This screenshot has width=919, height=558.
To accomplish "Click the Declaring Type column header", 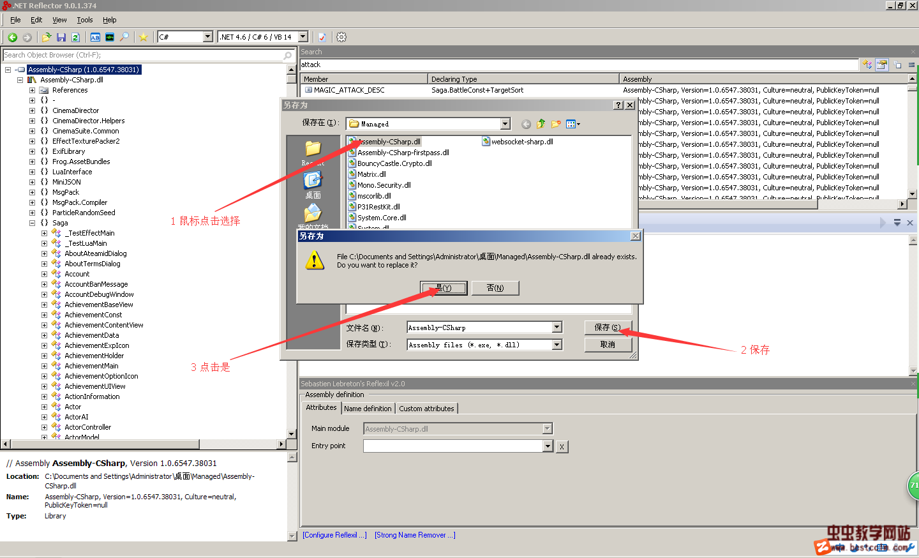I will click(x=523, y=79).
